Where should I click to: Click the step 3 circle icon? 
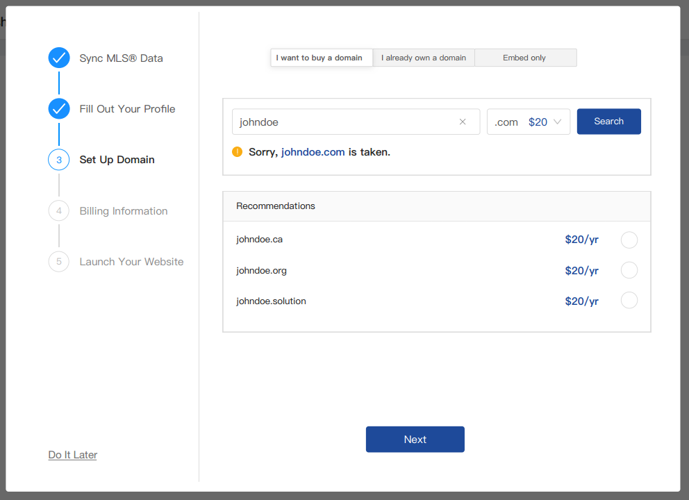(59, 160)
